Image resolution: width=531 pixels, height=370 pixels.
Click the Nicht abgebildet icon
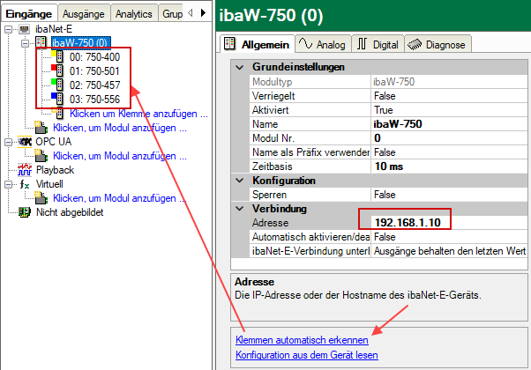pos(24,212)
